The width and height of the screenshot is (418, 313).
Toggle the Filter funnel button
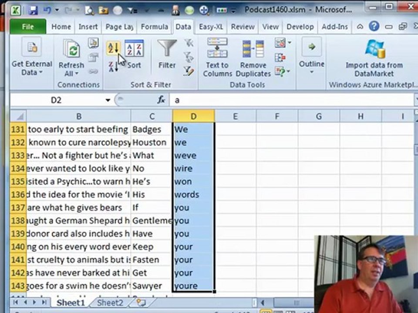click(167, 55)
